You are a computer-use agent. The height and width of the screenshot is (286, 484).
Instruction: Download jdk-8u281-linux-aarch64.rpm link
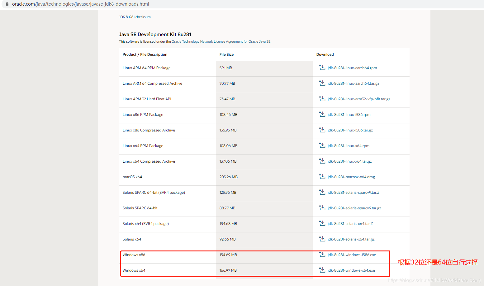352,68
